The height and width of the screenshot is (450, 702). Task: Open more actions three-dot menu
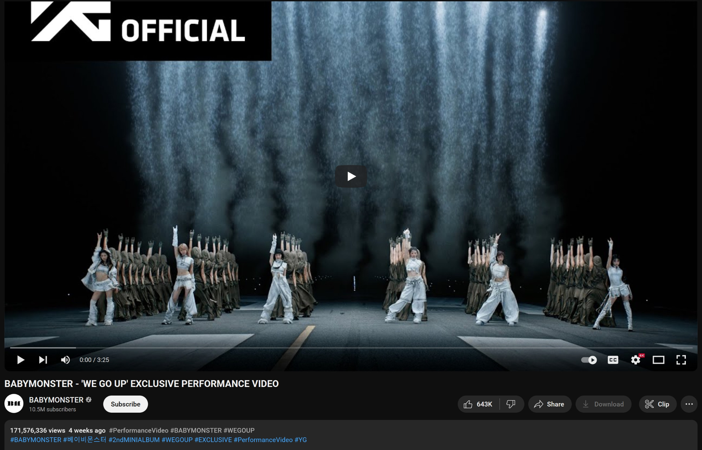click(689, 404)
